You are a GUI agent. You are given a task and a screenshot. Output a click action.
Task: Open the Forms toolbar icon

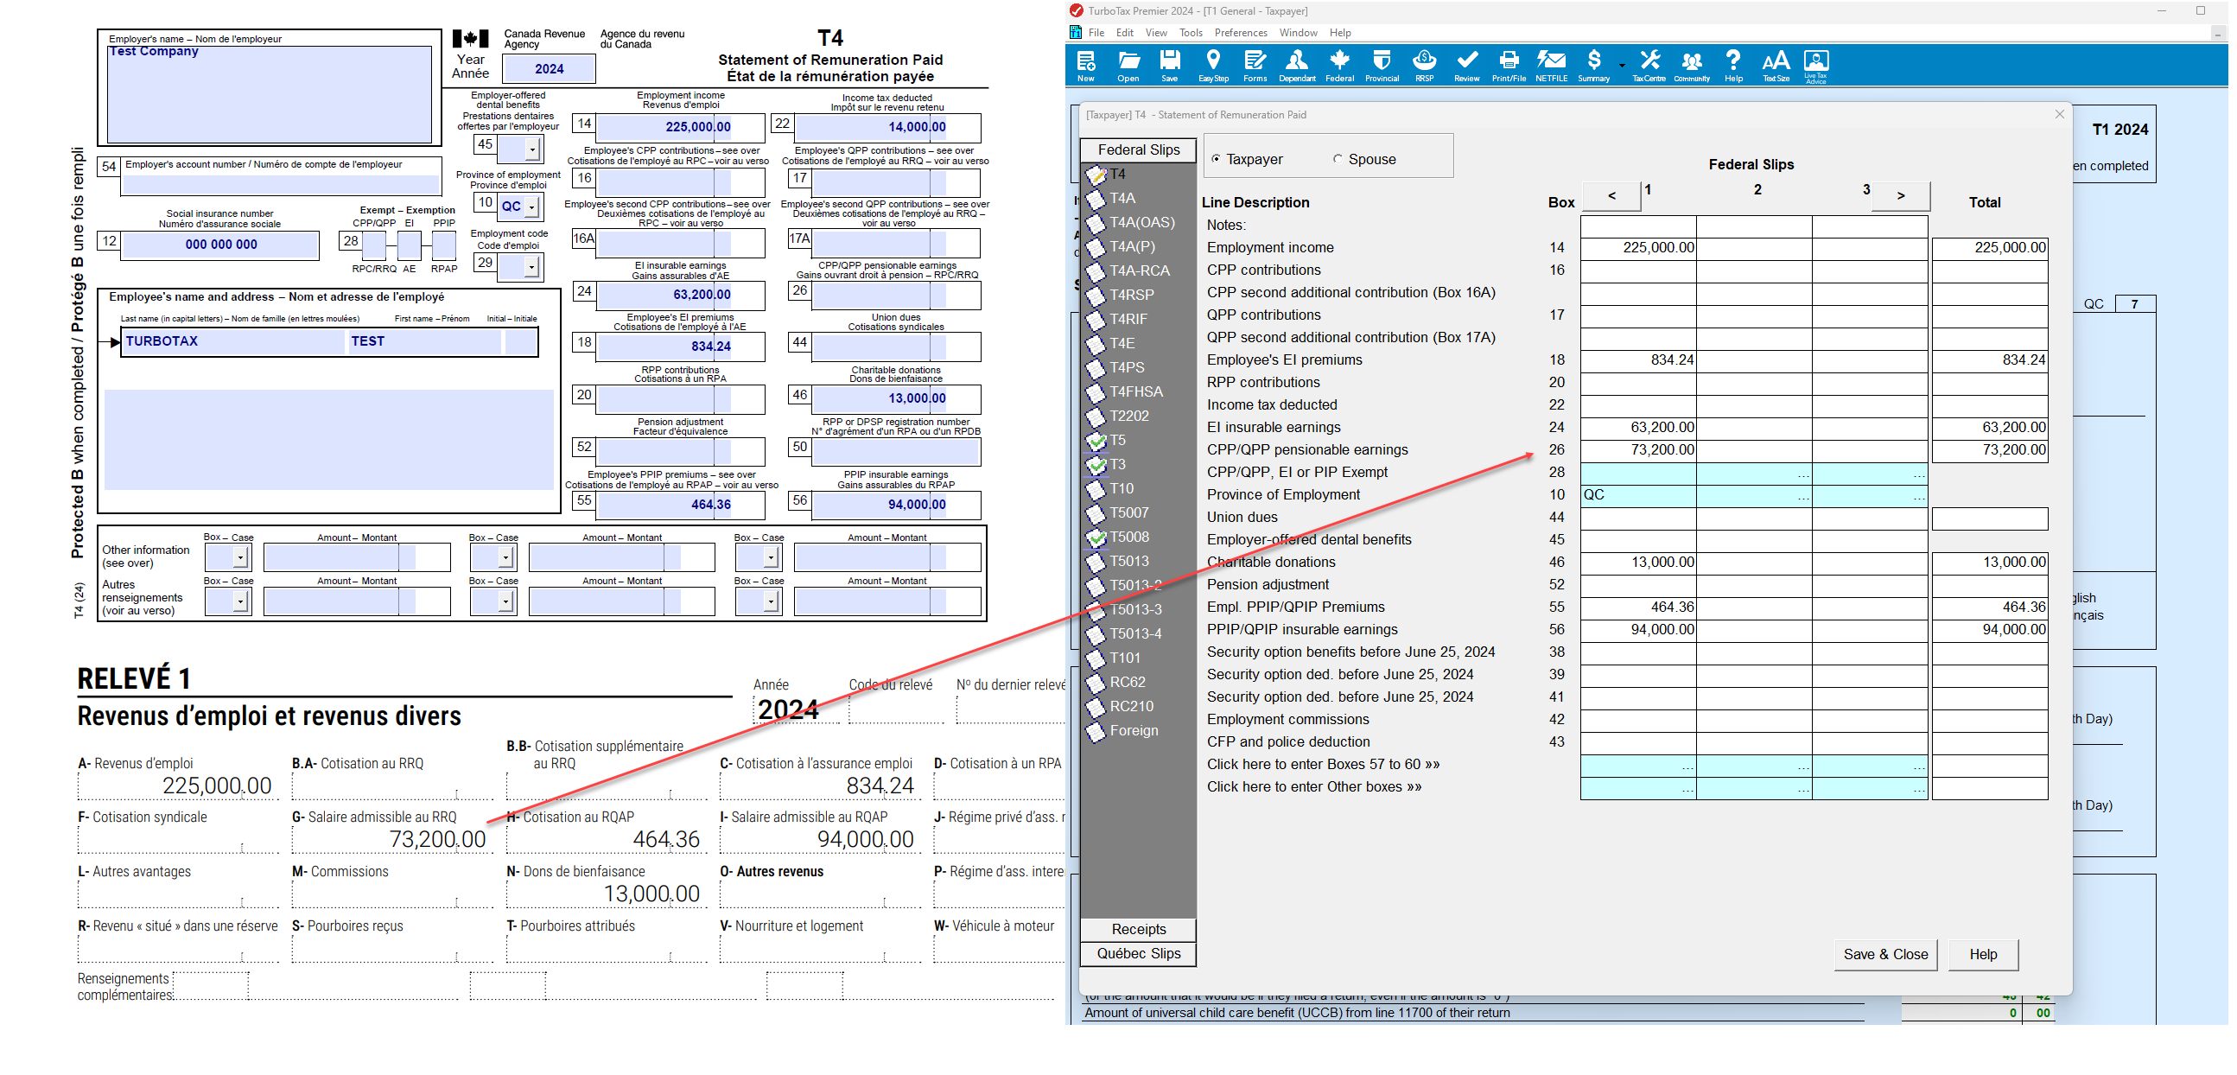click(1255, 66)
